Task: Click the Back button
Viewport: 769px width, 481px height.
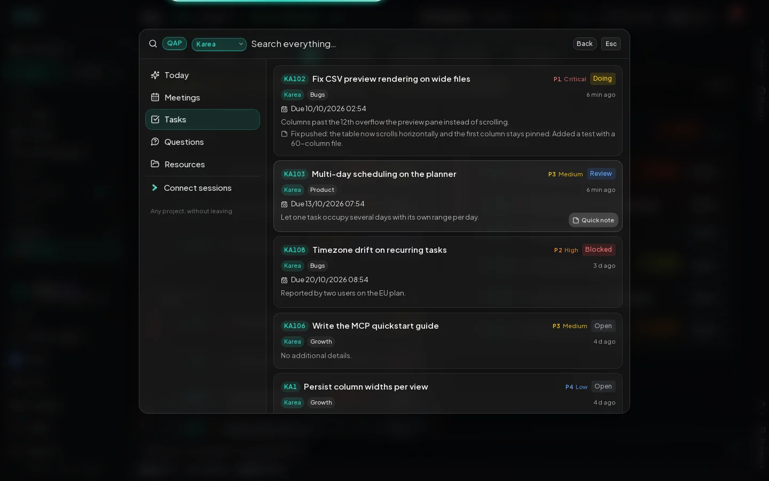Action: [x=585, y=44]
